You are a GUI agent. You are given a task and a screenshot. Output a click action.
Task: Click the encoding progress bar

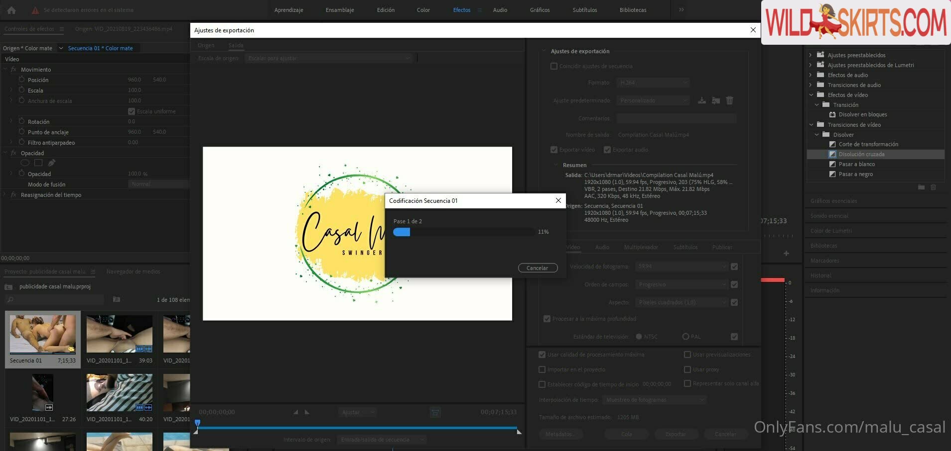click(464, 232)
